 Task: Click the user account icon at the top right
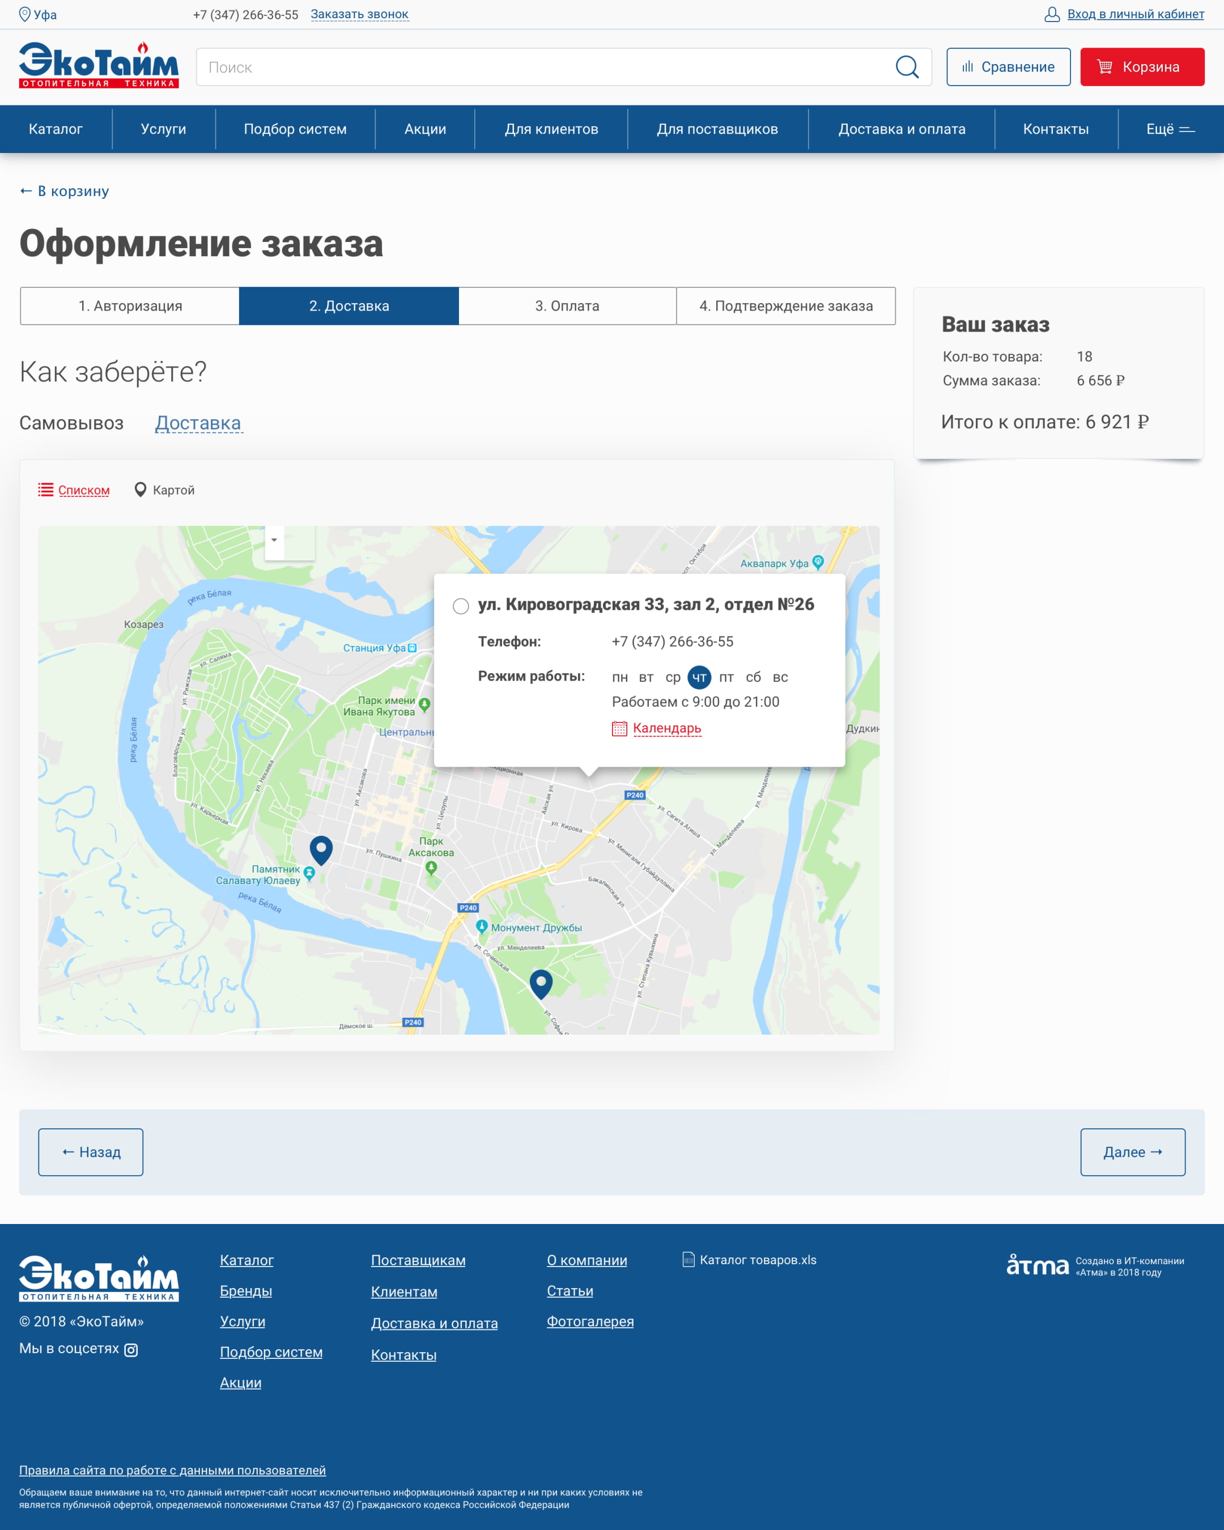click(1052, 14)
